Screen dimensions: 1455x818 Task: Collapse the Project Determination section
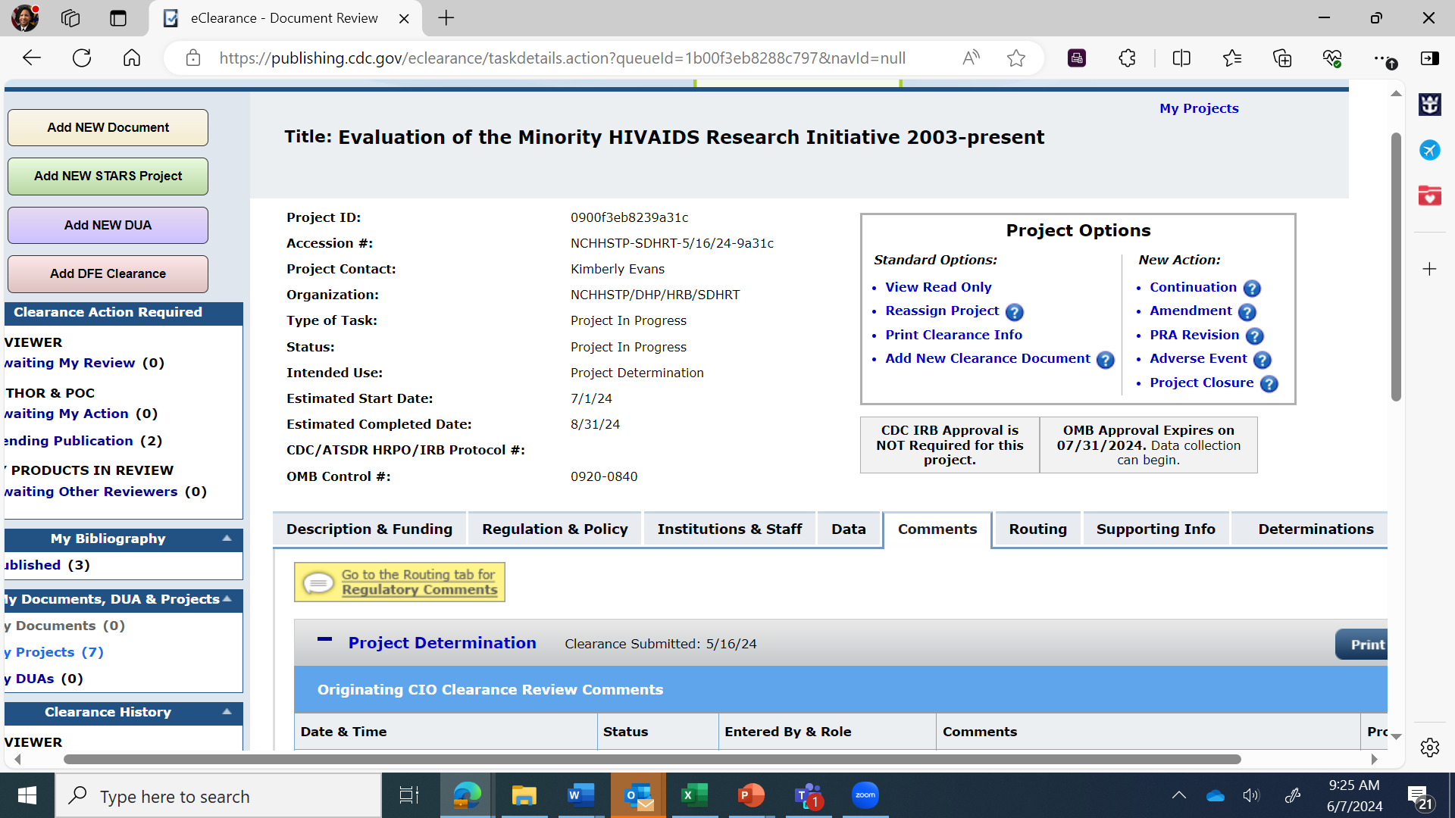[x=324, y=640]
